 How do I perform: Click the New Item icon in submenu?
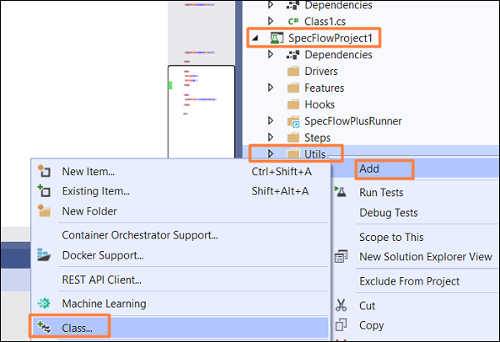coord(45,172)
